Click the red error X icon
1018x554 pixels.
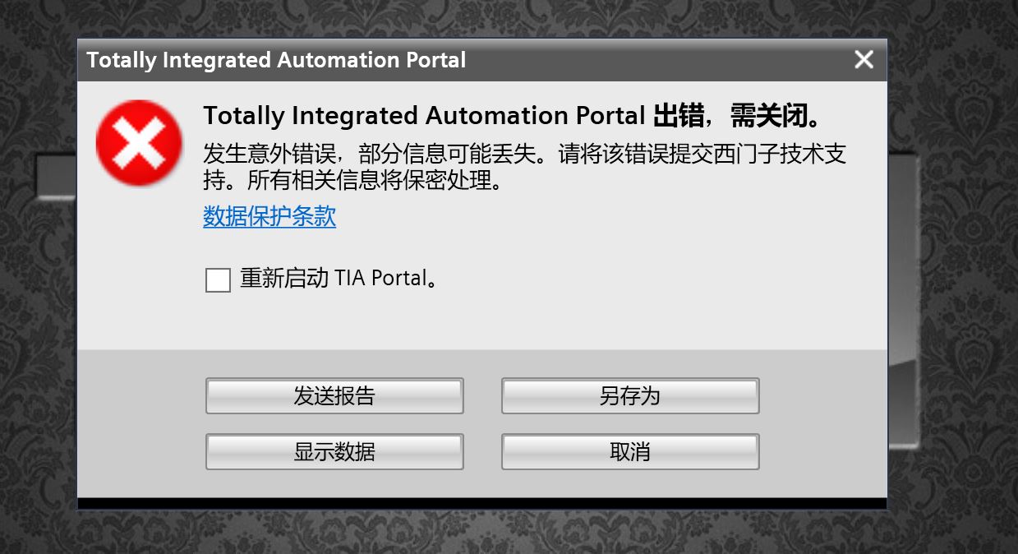coord(139,143)
